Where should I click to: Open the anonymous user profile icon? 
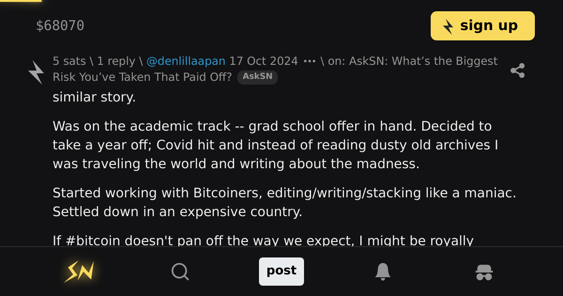484,271
